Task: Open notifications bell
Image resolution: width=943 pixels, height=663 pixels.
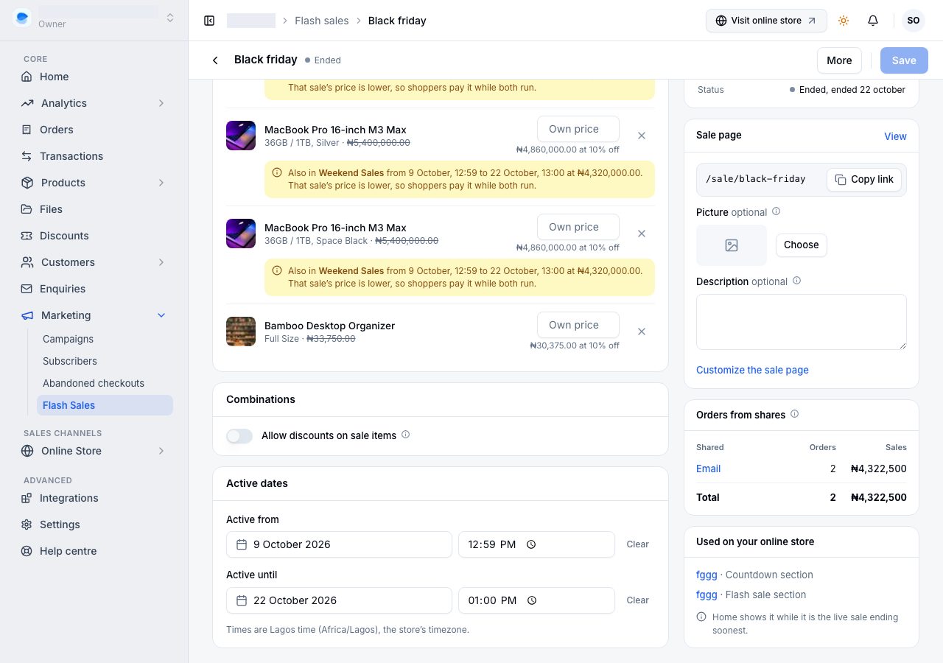Action: [x=873, y=21]
